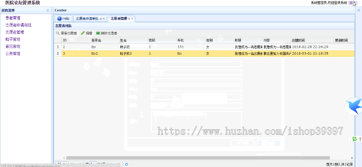The height and width of the screenshot is (167, 362).
Task: Collapse the 所有菜单 side panel
Action: click(x=48, y=10)
